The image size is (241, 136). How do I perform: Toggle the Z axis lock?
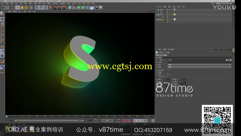[45, 8]
